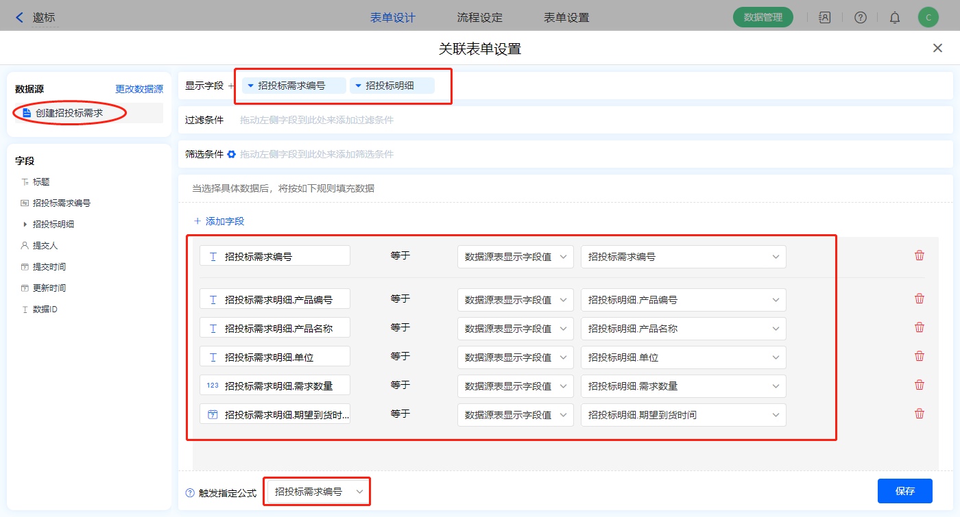The height and width of the screenshot is (517, 960).
Task: Close the 关联表单设置 dialog
Action: click(937, 48)
